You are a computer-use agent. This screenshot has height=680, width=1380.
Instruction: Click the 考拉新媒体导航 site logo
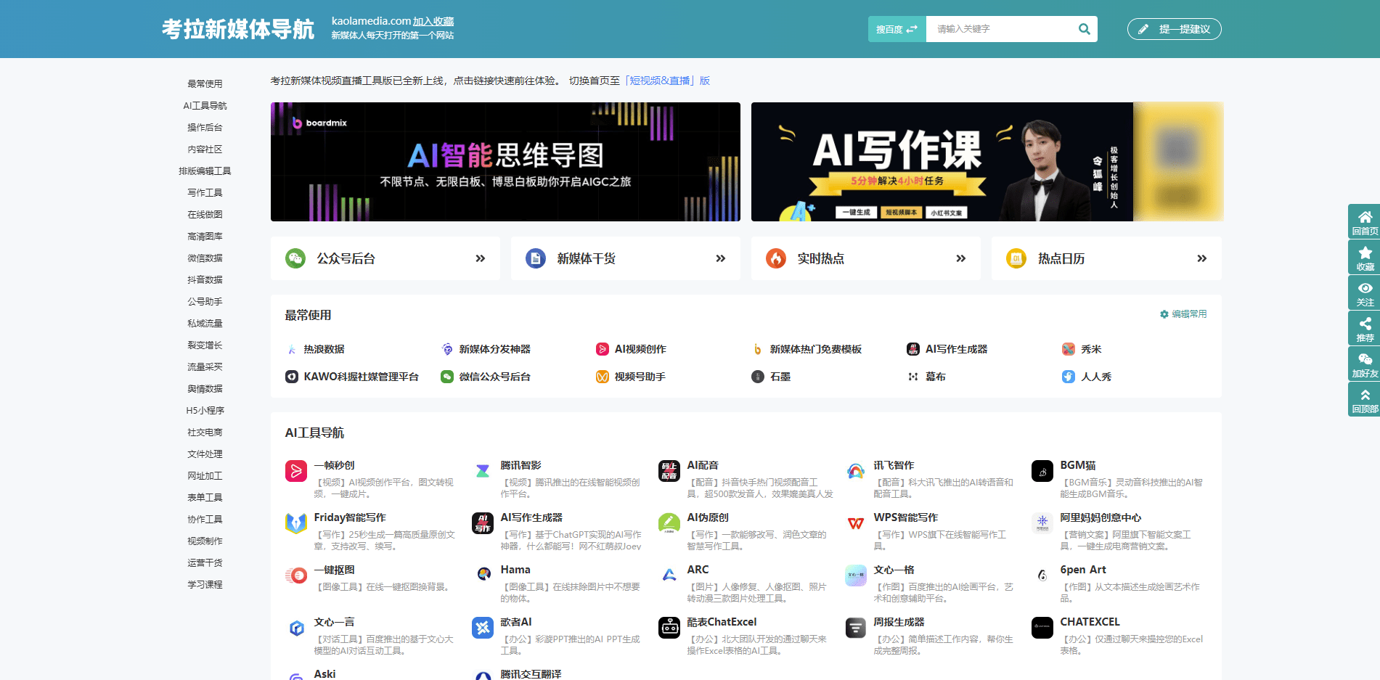(238, 29)
